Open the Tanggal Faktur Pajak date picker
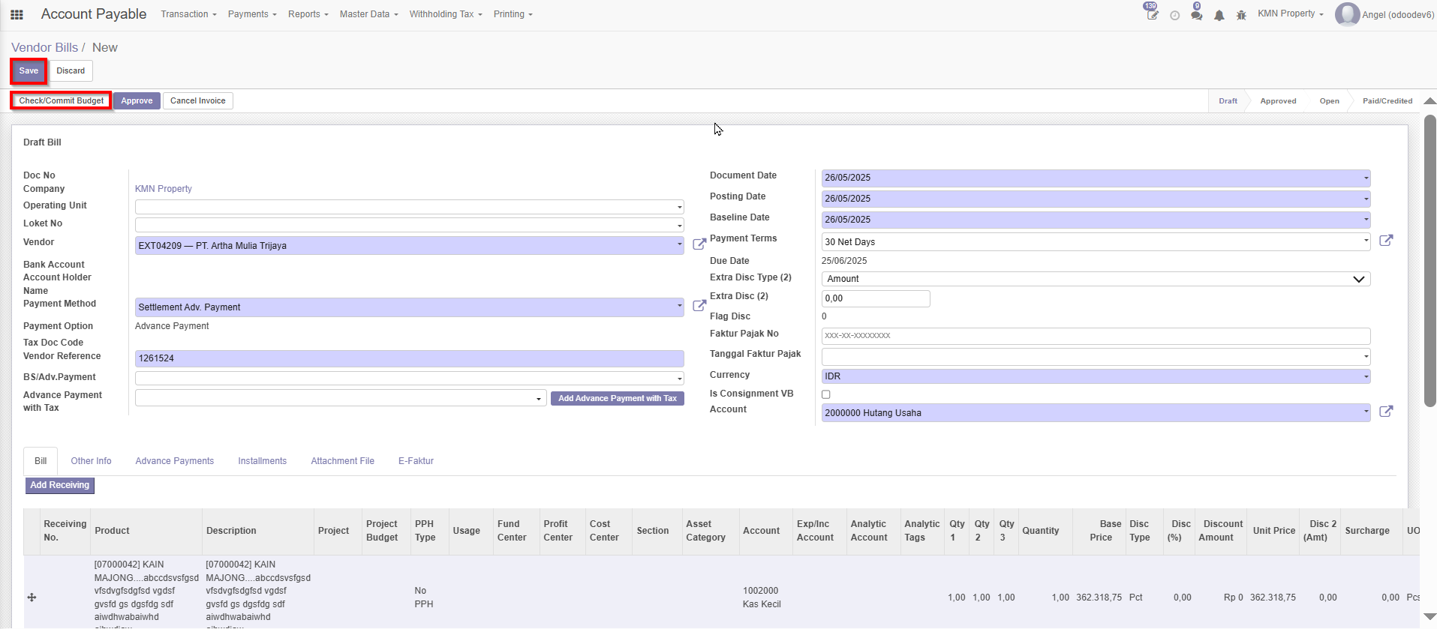This screenshot has height=629, width=1437. [1096, 357]
